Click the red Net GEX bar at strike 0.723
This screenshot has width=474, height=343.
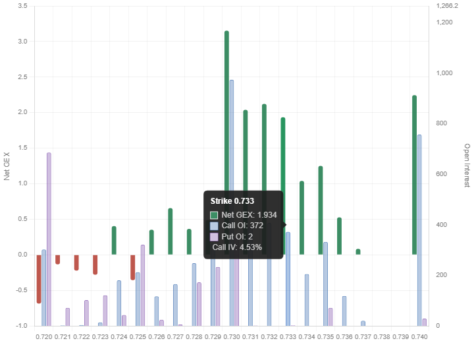tap(95, 265)
